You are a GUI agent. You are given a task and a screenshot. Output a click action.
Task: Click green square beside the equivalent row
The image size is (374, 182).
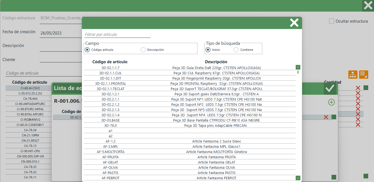pyautogui.click(x=334, y=117)
